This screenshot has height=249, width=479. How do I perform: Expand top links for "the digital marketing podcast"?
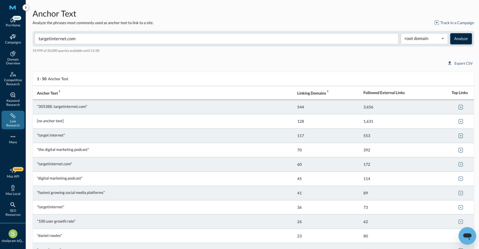tap(461, 150)
